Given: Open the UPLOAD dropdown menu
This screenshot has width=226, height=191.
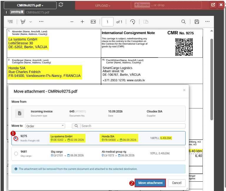Looking at the screenshot, I should click(x=103, y=6).
